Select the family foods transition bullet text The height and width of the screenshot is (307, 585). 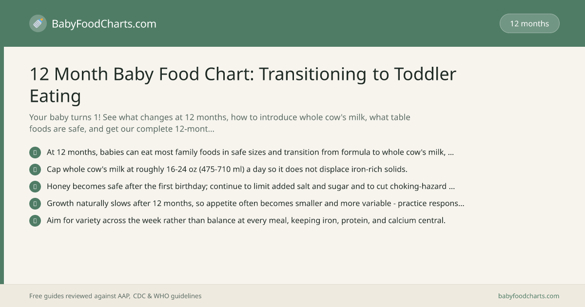250,152
